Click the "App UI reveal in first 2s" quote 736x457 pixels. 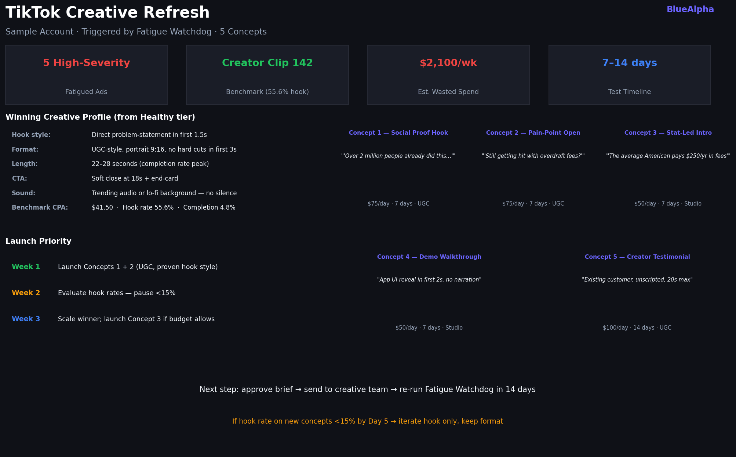click(429, 280)
